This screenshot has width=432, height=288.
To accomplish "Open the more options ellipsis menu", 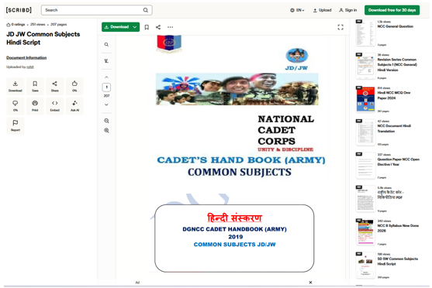I will tap(171, 27).
